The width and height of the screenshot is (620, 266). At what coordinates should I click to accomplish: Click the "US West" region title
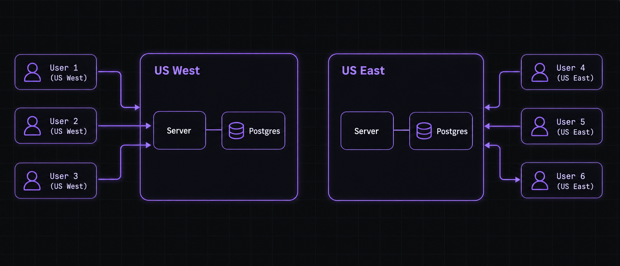[x=177, y=71]
